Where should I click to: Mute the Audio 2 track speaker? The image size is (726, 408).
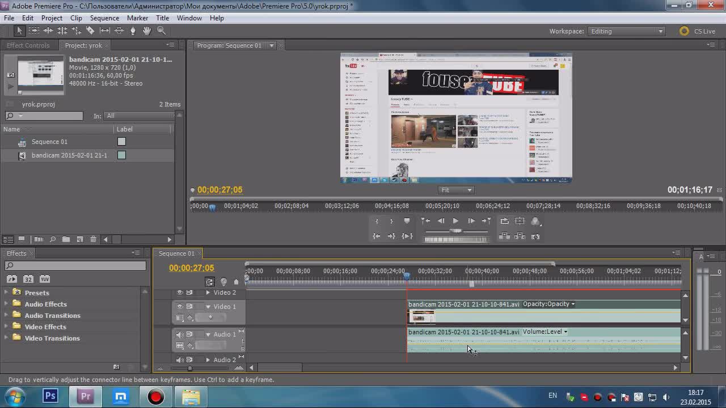point(180,360)
